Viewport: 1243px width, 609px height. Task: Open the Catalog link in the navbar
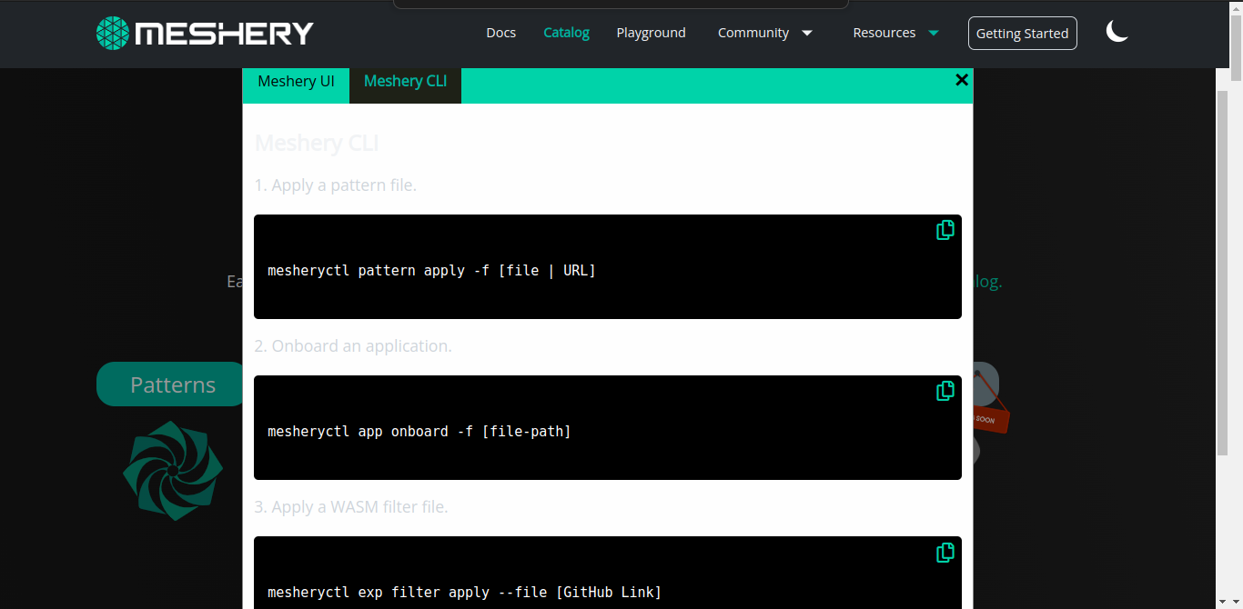click(566, 33)
